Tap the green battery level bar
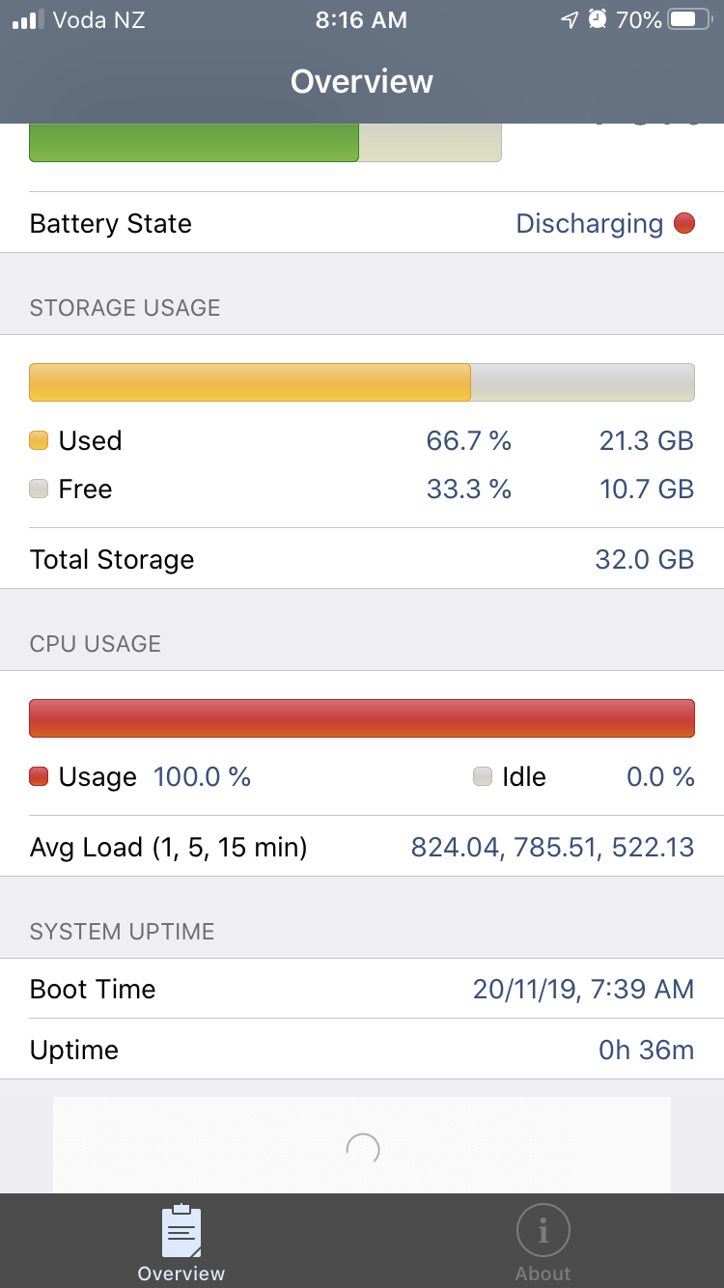The height and width of the screenshot is (1288, 724). click(x=194, y=143)
